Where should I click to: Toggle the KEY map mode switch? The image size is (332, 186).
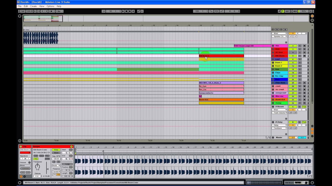tap(287, 11)
